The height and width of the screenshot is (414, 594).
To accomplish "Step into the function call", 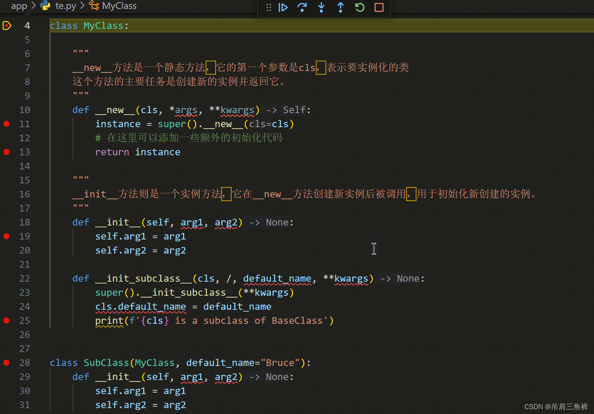I will coord(321,7).
